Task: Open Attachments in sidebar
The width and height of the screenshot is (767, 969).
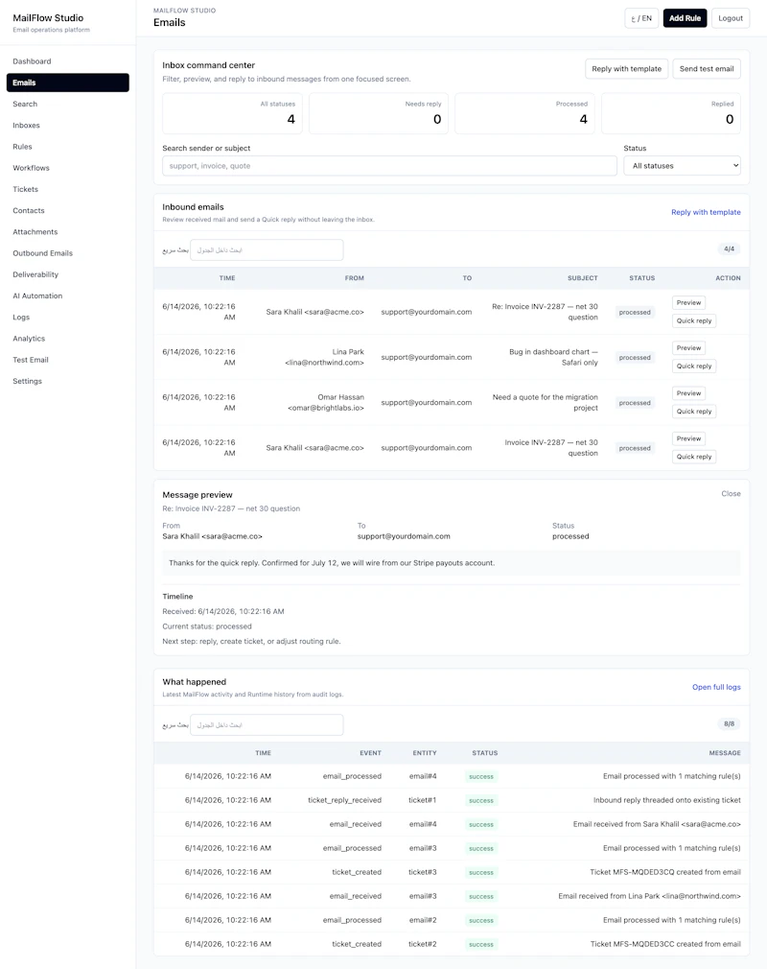Action: tap(35, 232)
